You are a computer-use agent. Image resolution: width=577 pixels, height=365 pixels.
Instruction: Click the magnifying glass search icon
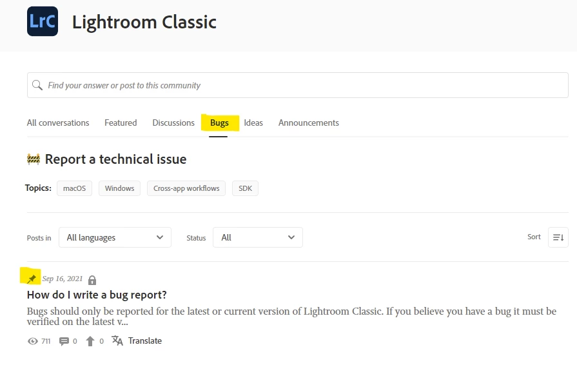(37, 85)
